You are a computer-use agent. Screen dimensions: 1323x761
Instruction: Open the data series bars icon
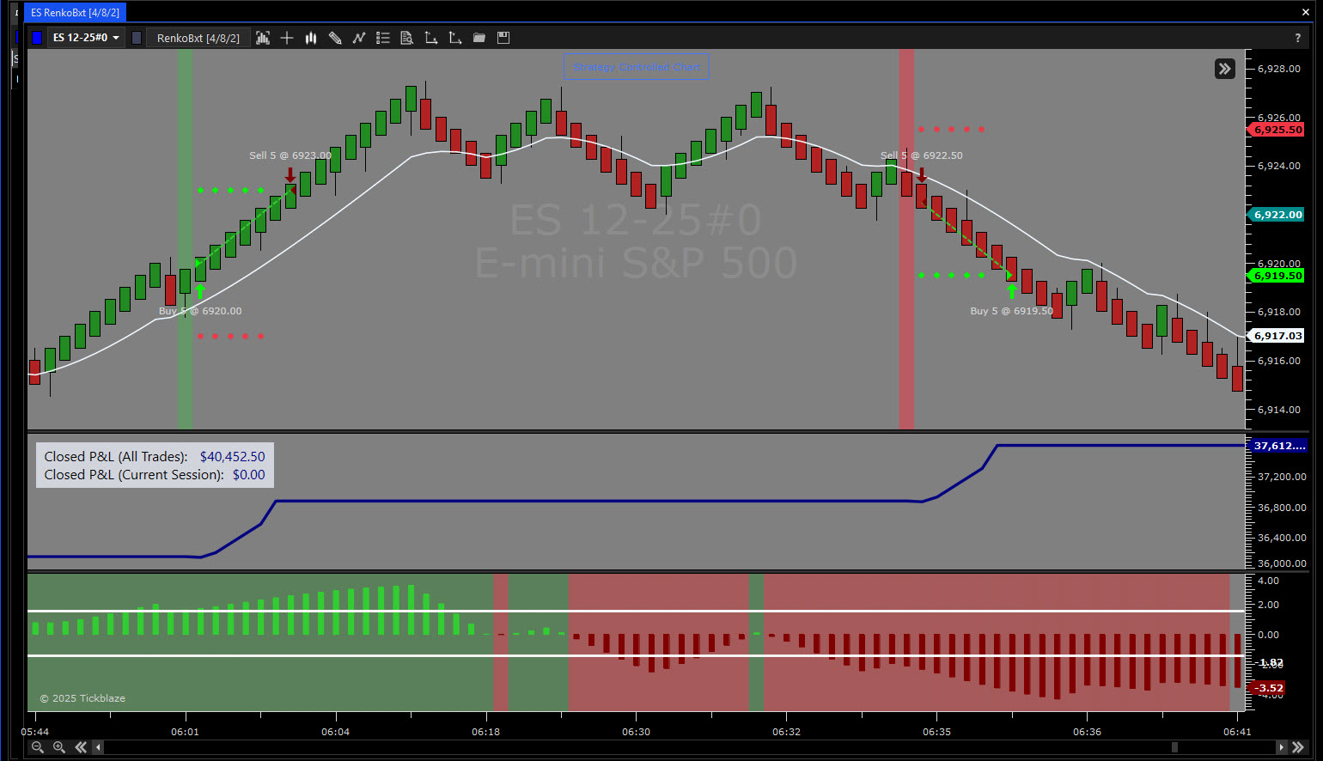263,38
